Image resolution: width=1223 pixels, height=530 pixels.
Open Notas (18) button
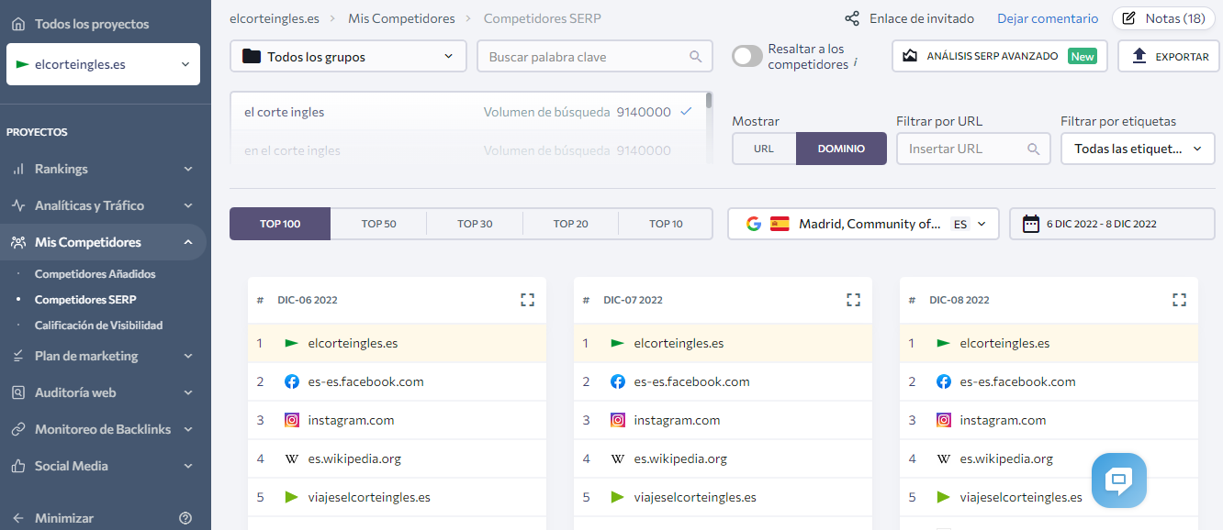pyautogui.click(x=1164, y=18)
